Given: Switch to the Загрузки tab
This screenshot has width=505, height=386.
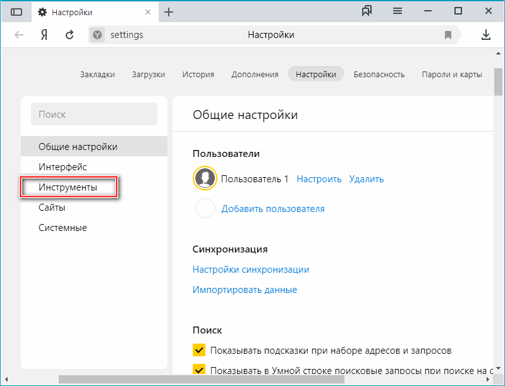Looking at the screenshot, I should (149, 74).
